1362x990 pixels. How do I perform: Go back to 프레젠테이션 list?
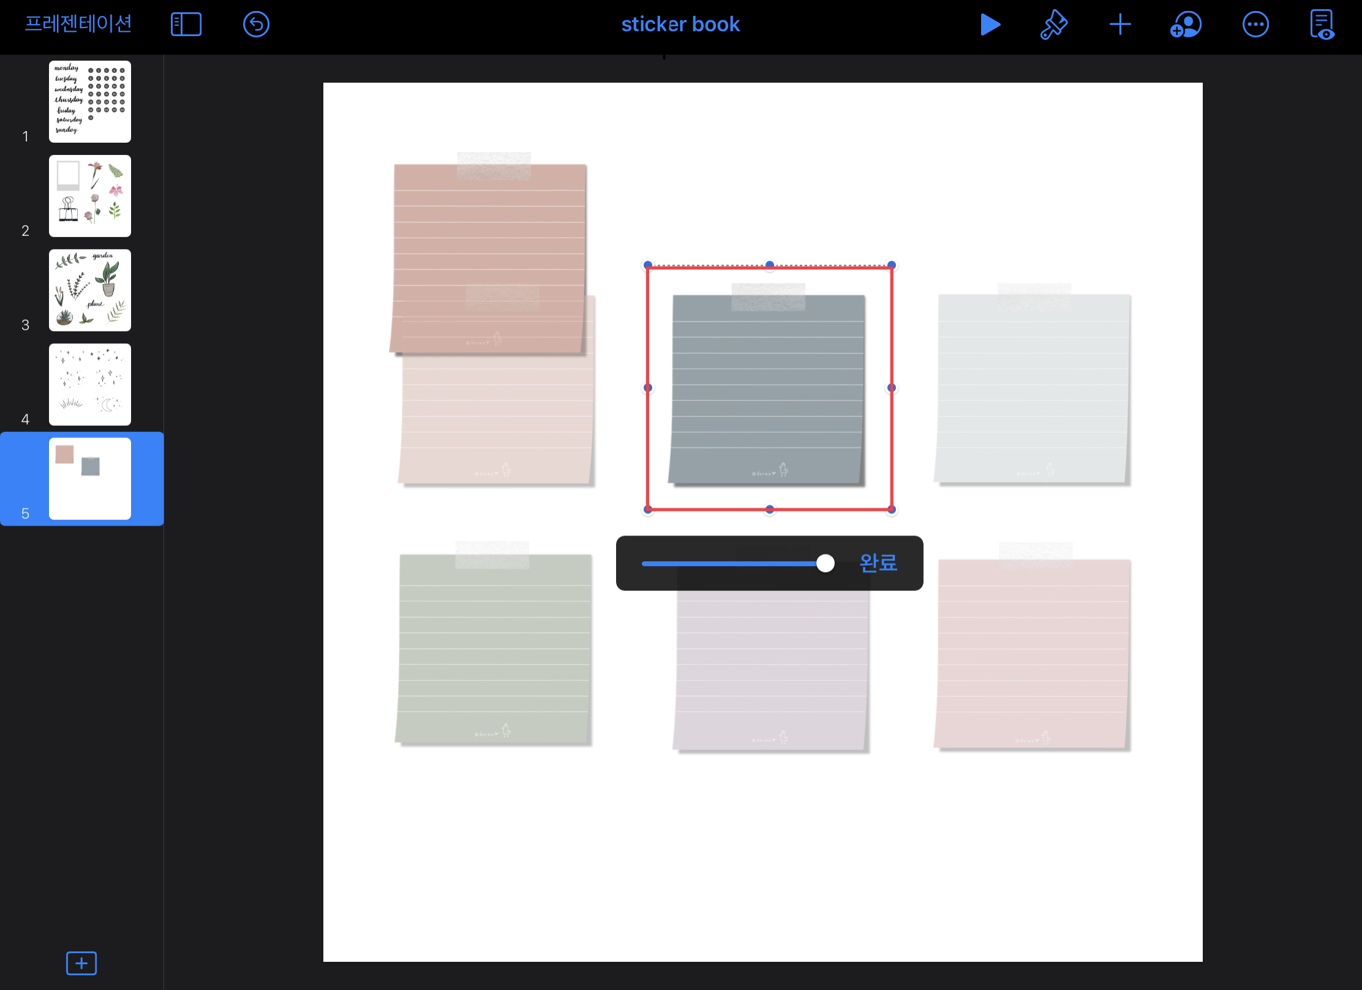pos(78,23)
